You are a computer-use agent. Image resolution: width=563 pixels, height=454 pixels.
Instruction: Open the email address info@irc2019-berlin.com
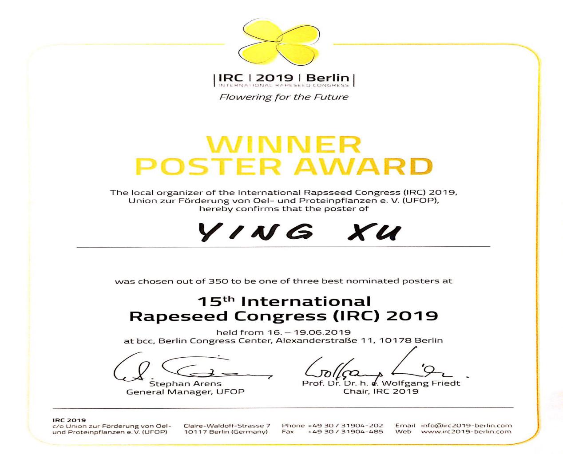pyautogui.click(x=466, y=426)
